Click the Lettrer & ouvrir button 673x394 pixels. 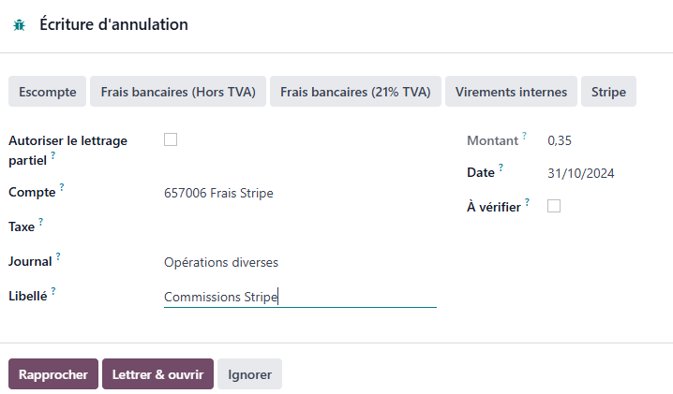point(157,374)
